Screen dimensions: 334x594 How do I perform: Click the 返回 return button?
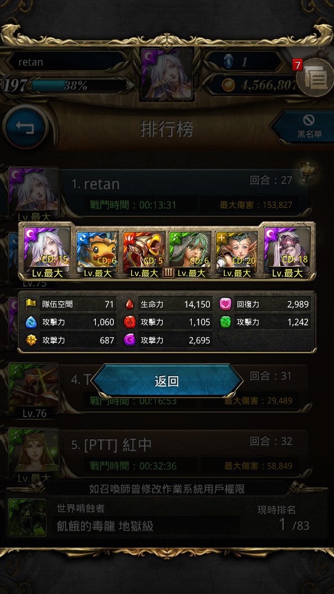166,381
